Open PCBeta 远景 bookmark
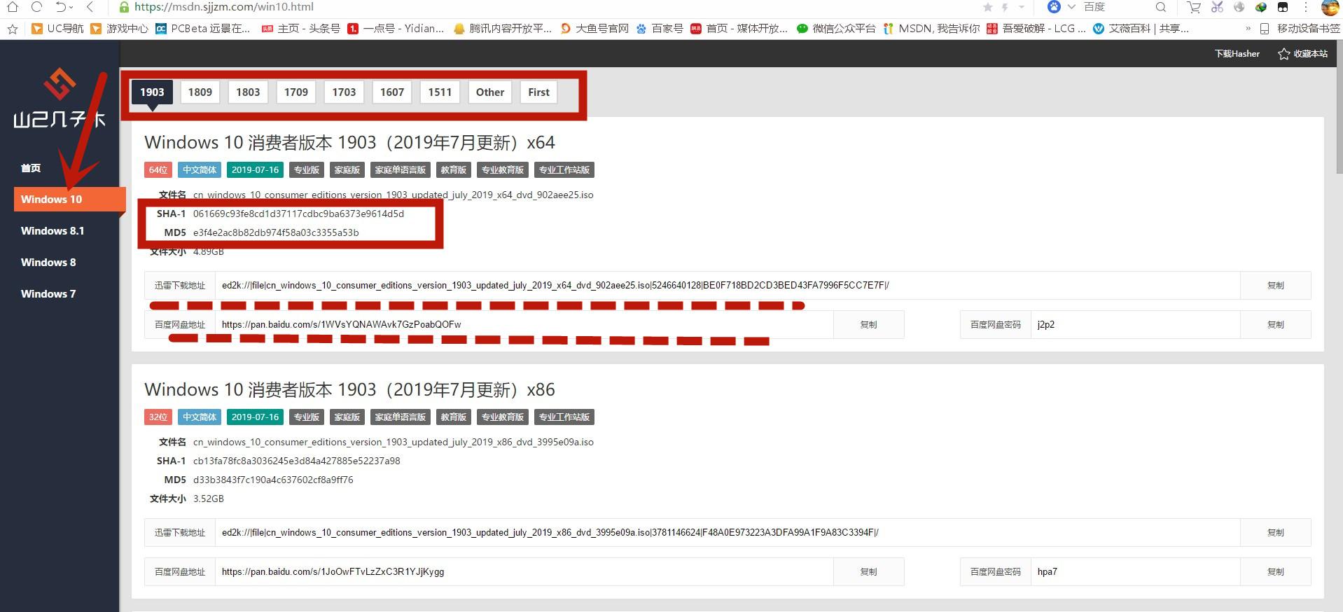Viewport: 1343px width, 612px height. (x=203, y=29)
